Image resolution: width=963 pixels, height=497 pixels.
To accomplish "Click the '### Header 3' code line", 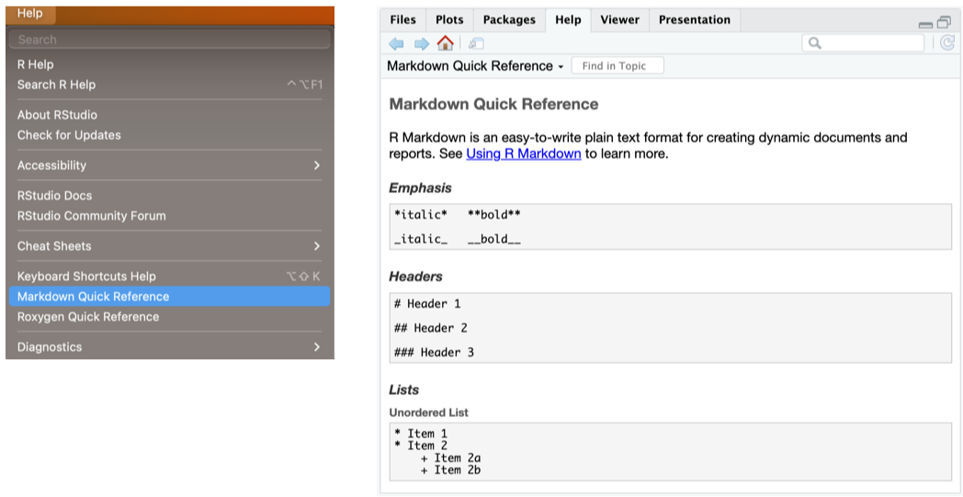I will [435, 353].
